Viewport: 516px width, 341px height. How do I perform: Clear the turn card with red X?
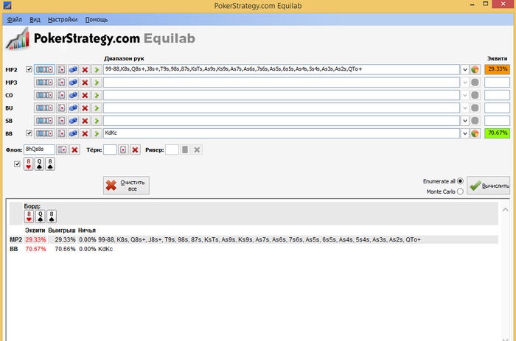click(x=135, y=150)
